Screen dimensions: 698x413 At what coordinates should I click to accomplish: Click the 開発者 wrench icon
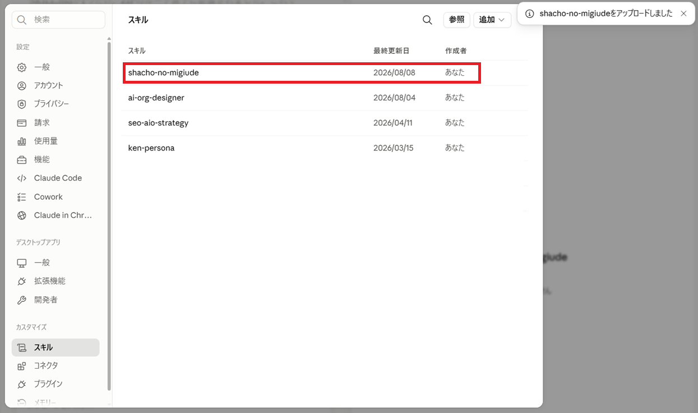pyautogui.click(x=22, y=300)
